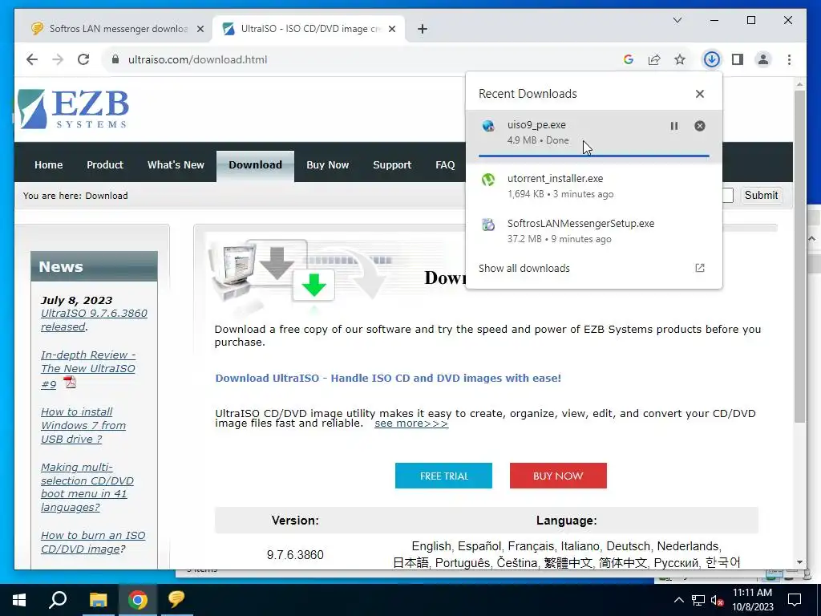
Task: Click the FREE TRIAL button
Action: coord(443,476)
